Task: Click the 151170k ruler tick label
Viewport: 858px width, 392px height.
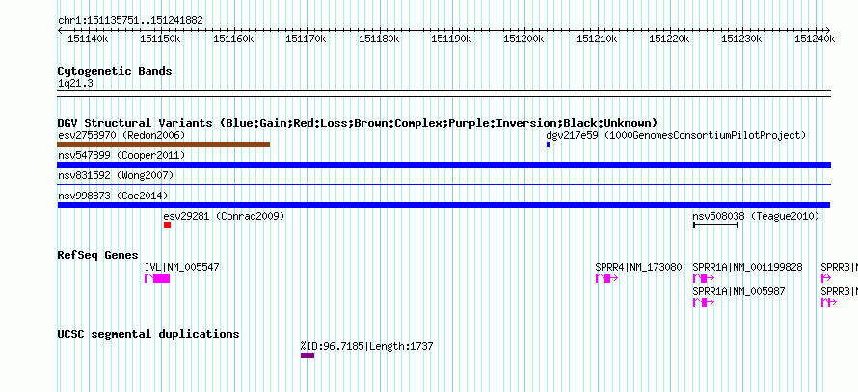Action: pyautogui.click(x=306, y=39)
